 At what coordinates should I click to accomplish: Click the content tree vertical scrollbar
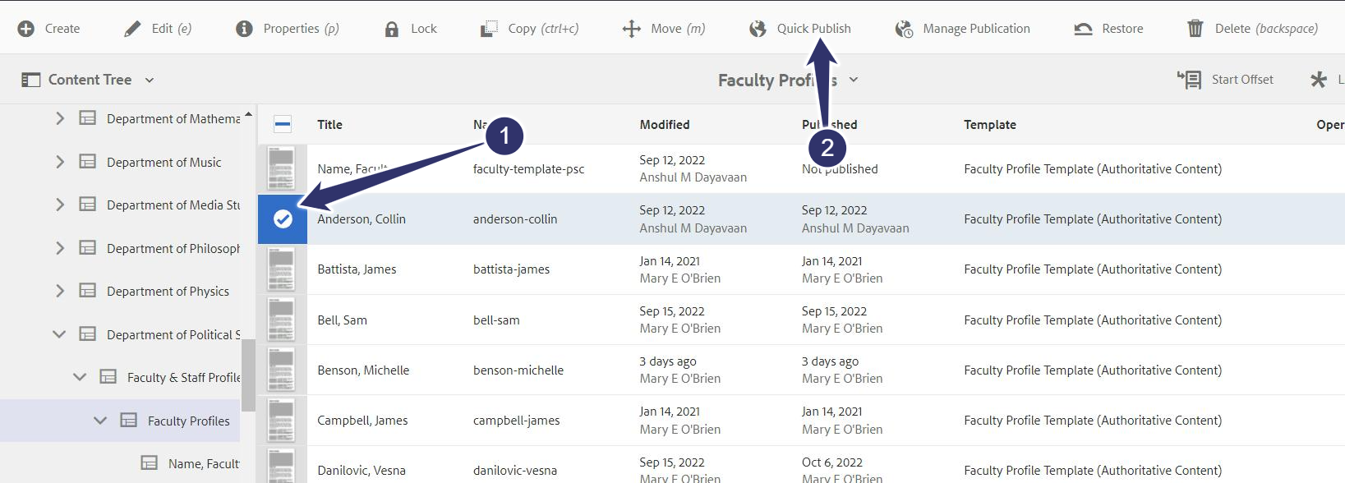[x=248, y=374]
